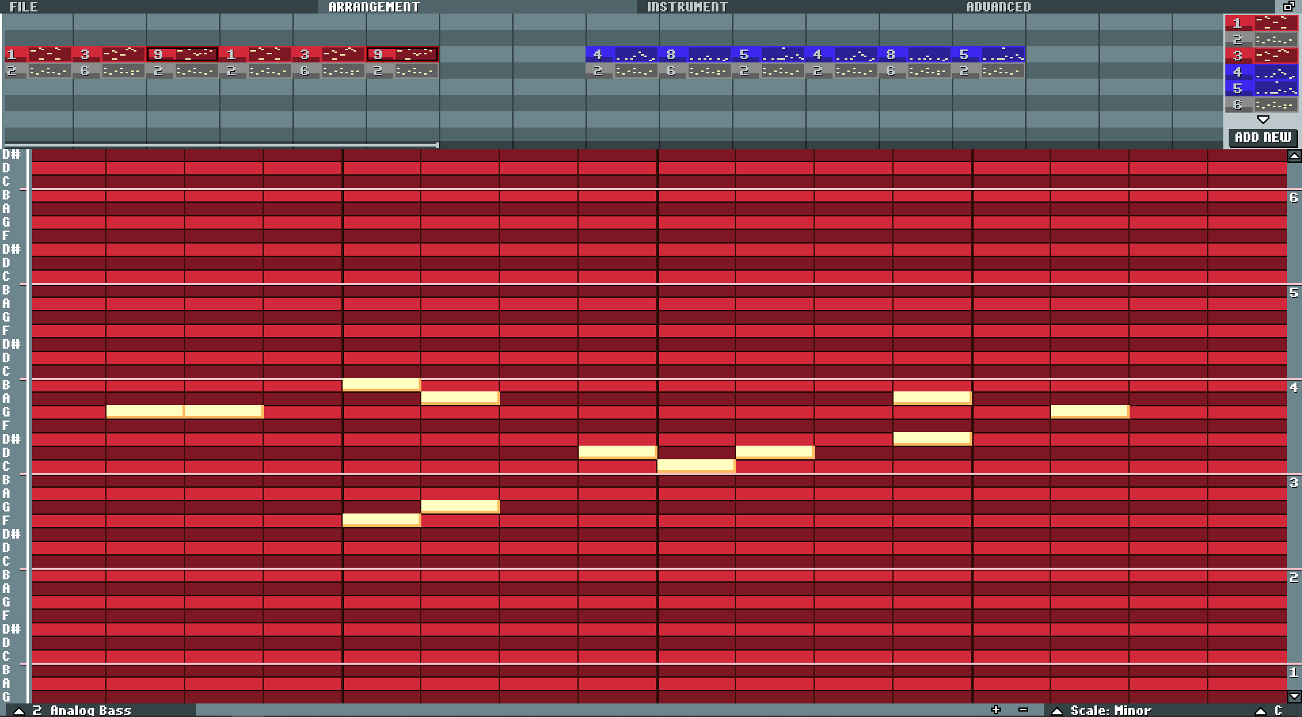The image size is (1302, 717).
Task: Open the FILE tab
Action: pyautogui.click(x=24, y=7)
